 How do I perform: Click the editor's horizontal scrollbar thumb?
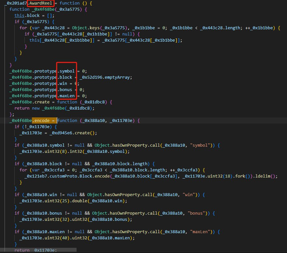[x=38, y=249]
